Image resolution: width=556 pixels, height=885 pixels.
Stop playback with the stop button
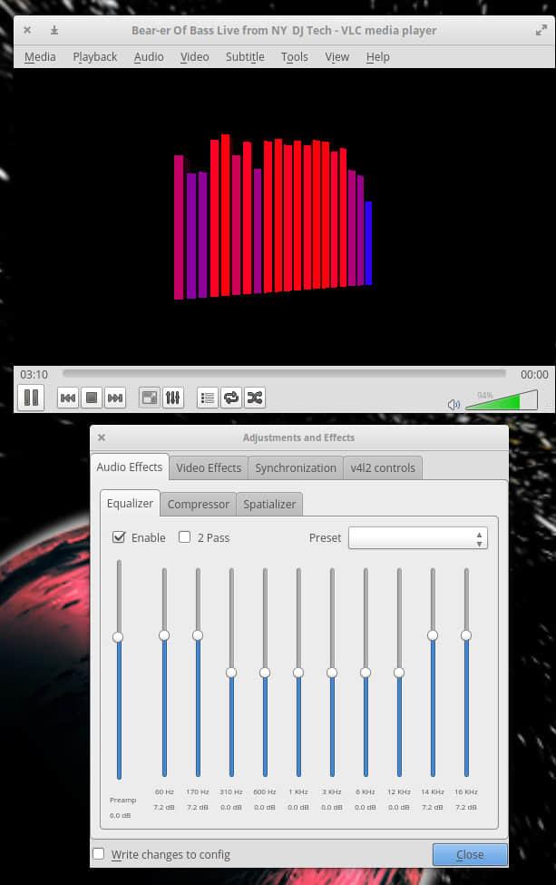click(x=91, y=398)
